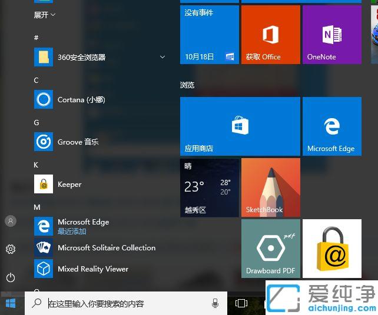The height and width of the screenshot is (315, 378).
Task: Open the Microsoft Edge tile
Action: point(332,126)
